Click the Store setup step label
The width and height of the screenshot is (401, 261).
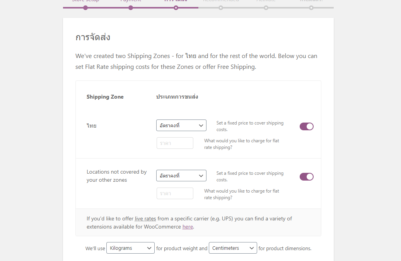click(85, 1)
